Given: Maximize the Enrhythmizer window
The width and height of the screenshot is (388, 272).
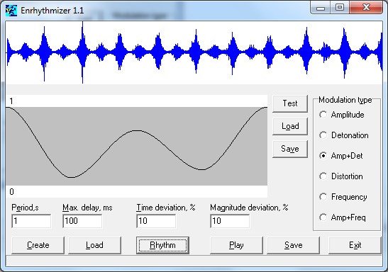Looking at the screenshot, I should pyautogui.click(x=340, y=8).
